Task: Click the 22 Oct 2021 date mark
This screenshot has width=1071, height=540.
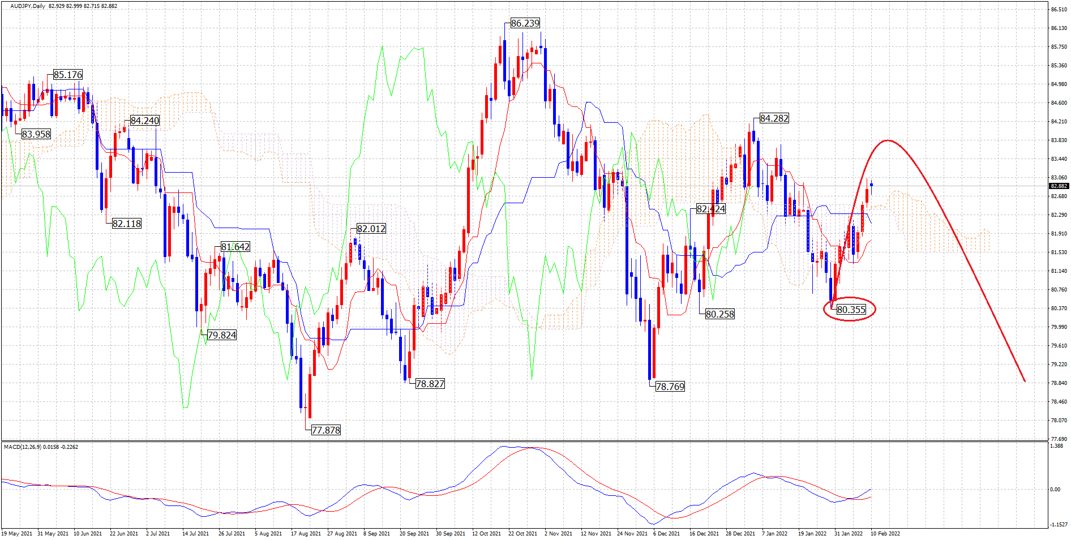Action: click(522, 533)
